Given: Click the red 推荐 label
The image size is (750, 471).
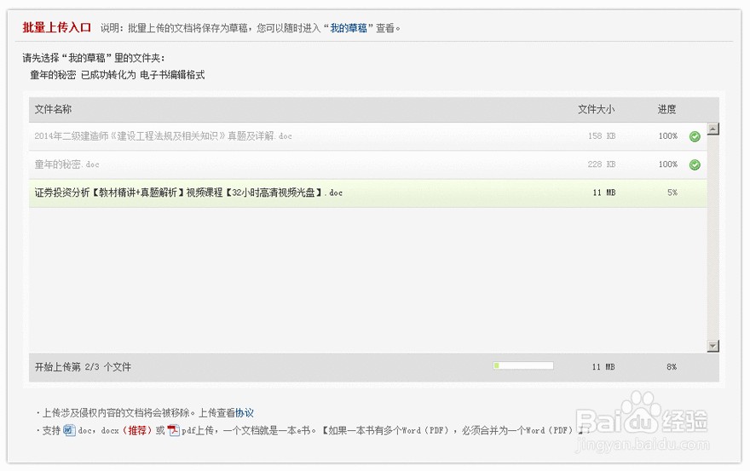Looking at the screenshot, I should tap(137, 430).
